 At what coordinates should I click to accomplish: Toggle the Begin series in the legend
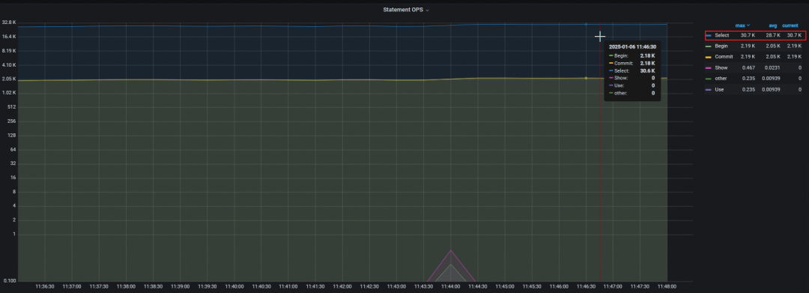click(721, 46)
